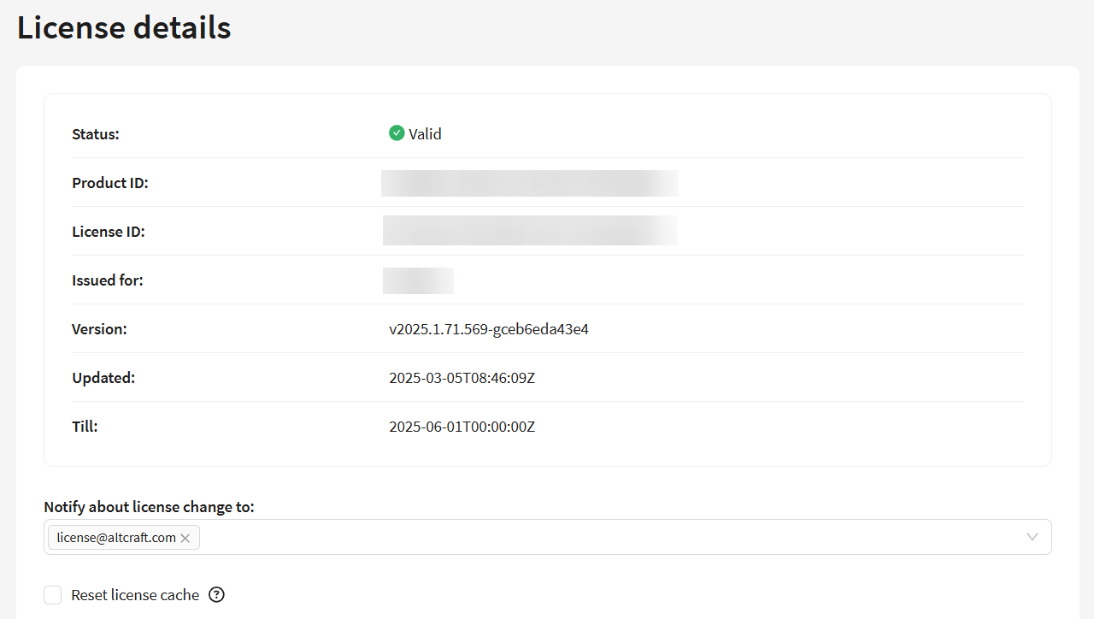Click the License details page heading

[124, 27]
